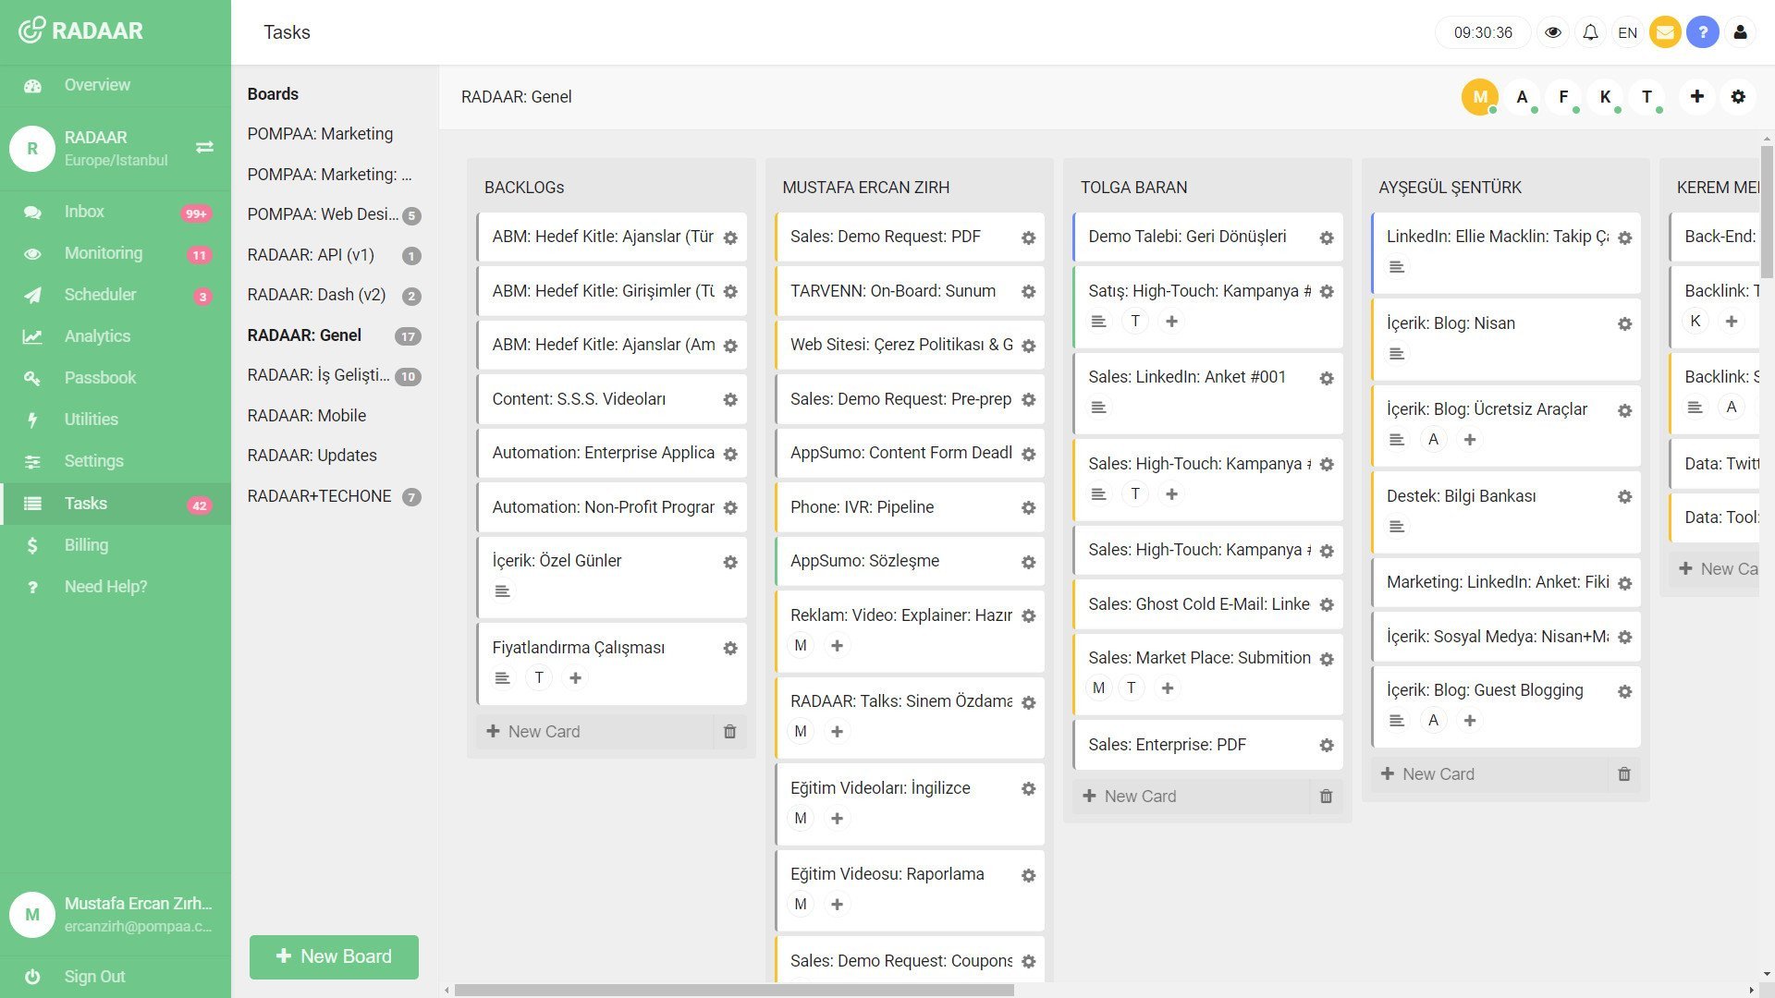Click the yellow mail envelope icon
Viewport: 1775px width, 998px height.
(1664, 32)
